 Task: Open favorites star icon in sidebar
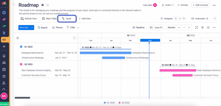tap(4, 76)
